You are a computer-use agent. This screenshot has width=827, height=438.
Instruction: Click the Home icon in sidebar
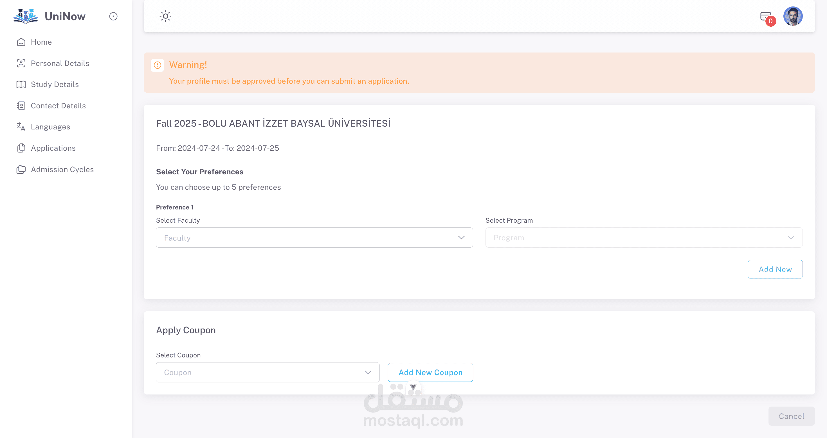21,42
